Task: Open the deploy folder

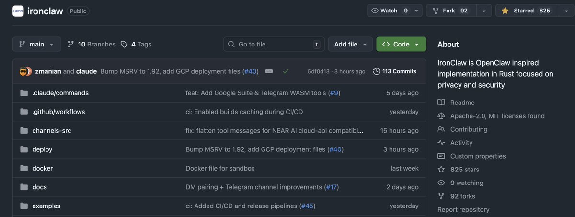Action: point(42,149)
